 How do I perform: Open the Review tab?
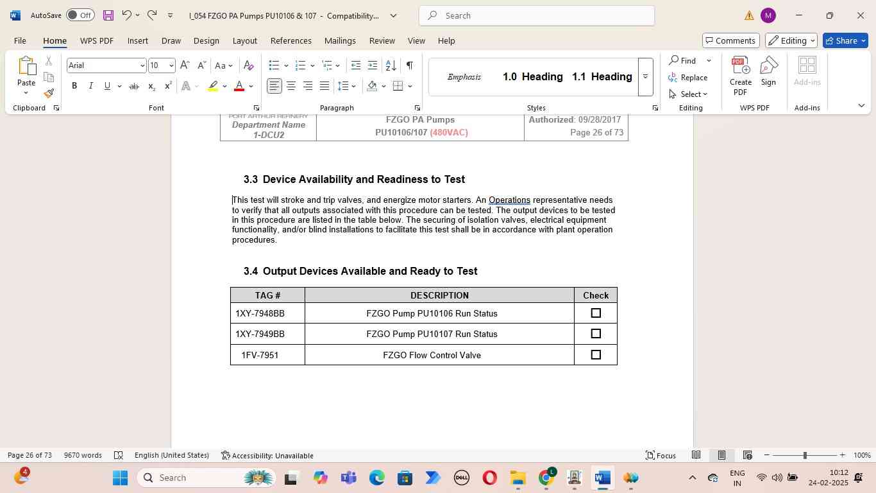pyautogui.click(x=382, y=40)
